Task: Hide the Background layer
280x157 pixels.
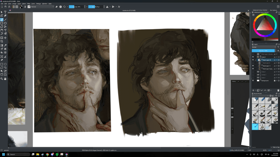Action: point(253,81)
